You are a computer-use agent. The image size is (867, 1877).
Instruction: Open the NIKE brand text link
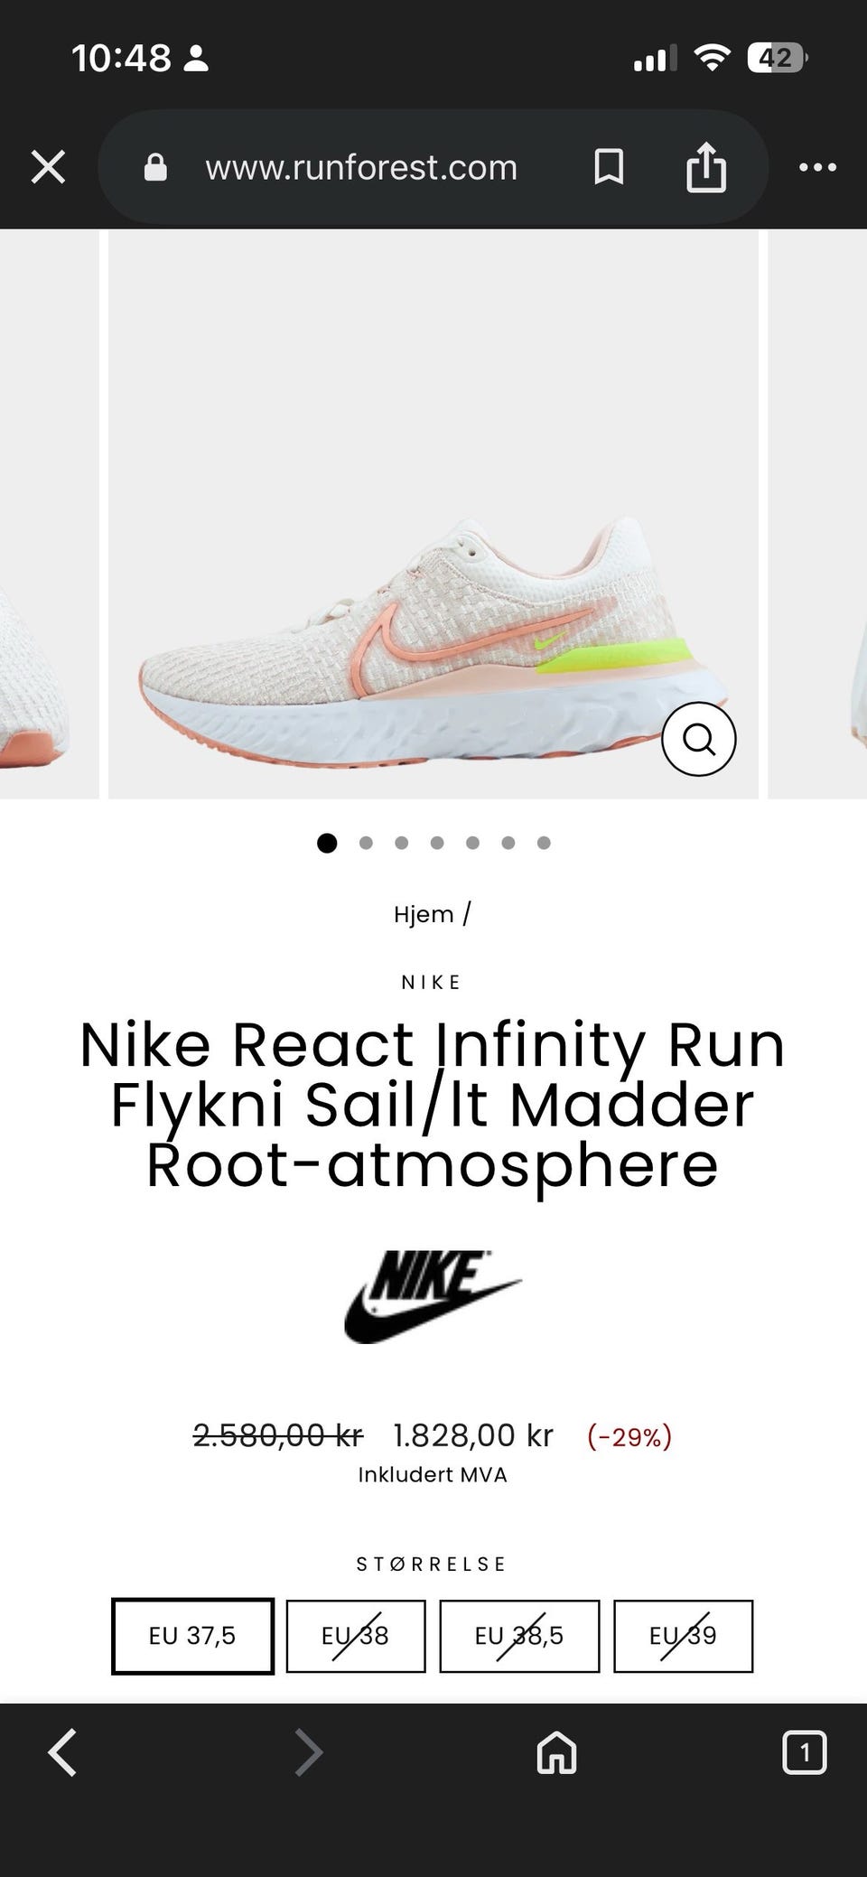point(432,982)
